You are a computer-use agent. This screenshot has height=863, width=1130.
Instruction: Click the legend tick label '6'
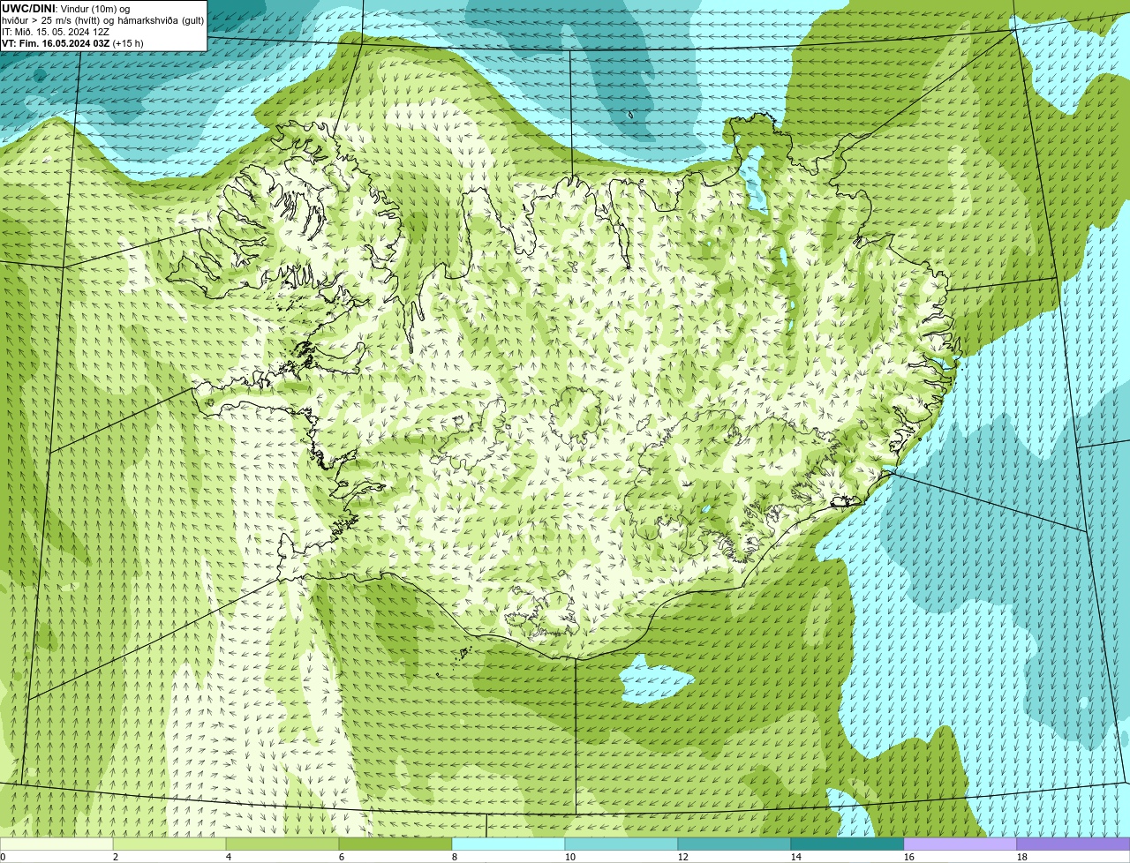pos(342,857)
